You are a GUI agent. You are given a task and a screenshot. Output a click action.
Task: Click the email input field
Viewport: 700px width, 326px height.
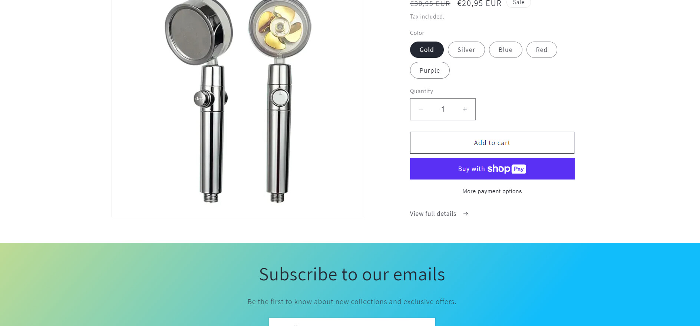(352, 322)
